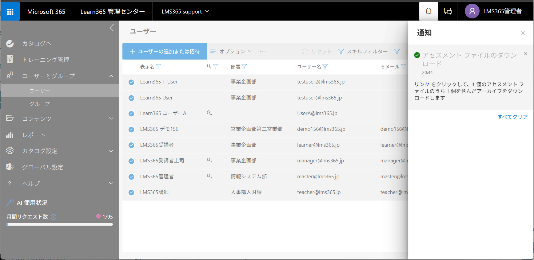Click the AI 使用状況 magic wand icon
Viewport: 534px width, 260px height.
coord(10,202)
